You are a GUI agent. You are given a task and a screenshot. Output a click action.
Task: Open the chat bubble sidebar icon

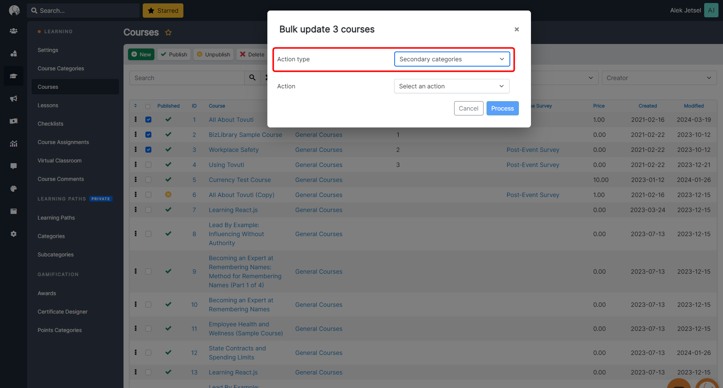[14, 166]
